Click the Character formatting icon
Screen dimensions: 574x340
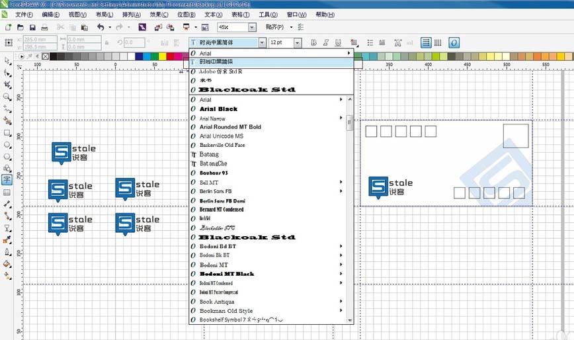398,43
